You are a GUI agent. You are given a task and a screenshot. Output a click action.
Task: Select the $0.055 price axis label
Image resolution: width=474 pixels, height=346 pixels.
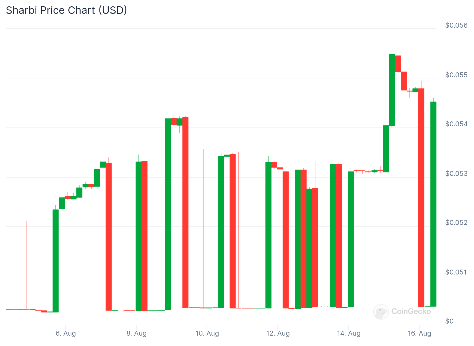456,75
